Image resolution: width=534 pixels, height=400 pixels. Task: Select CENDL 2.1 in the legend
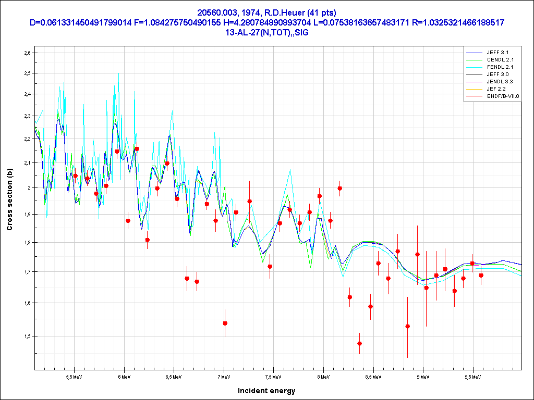(x=501, y=60)
